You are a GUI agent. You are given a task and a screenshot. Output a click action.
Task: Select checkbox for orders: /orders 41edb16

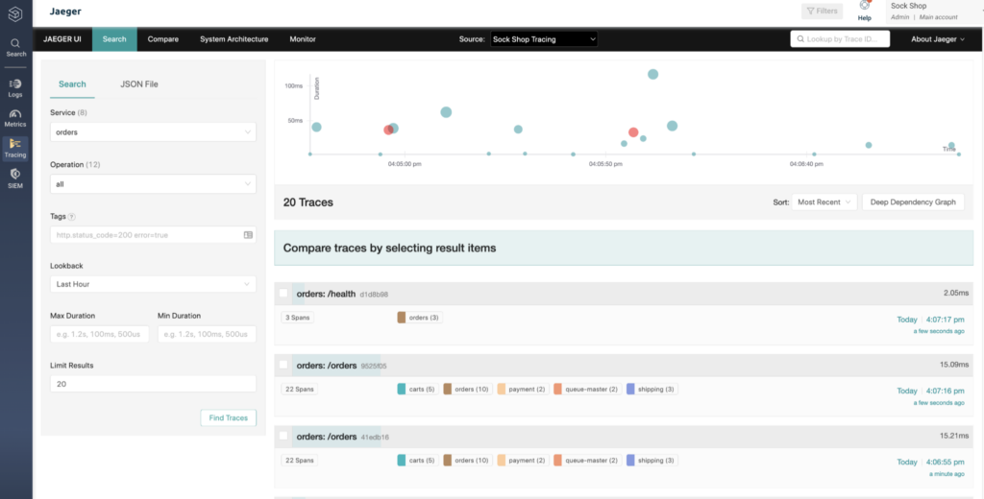click(283, 436)
